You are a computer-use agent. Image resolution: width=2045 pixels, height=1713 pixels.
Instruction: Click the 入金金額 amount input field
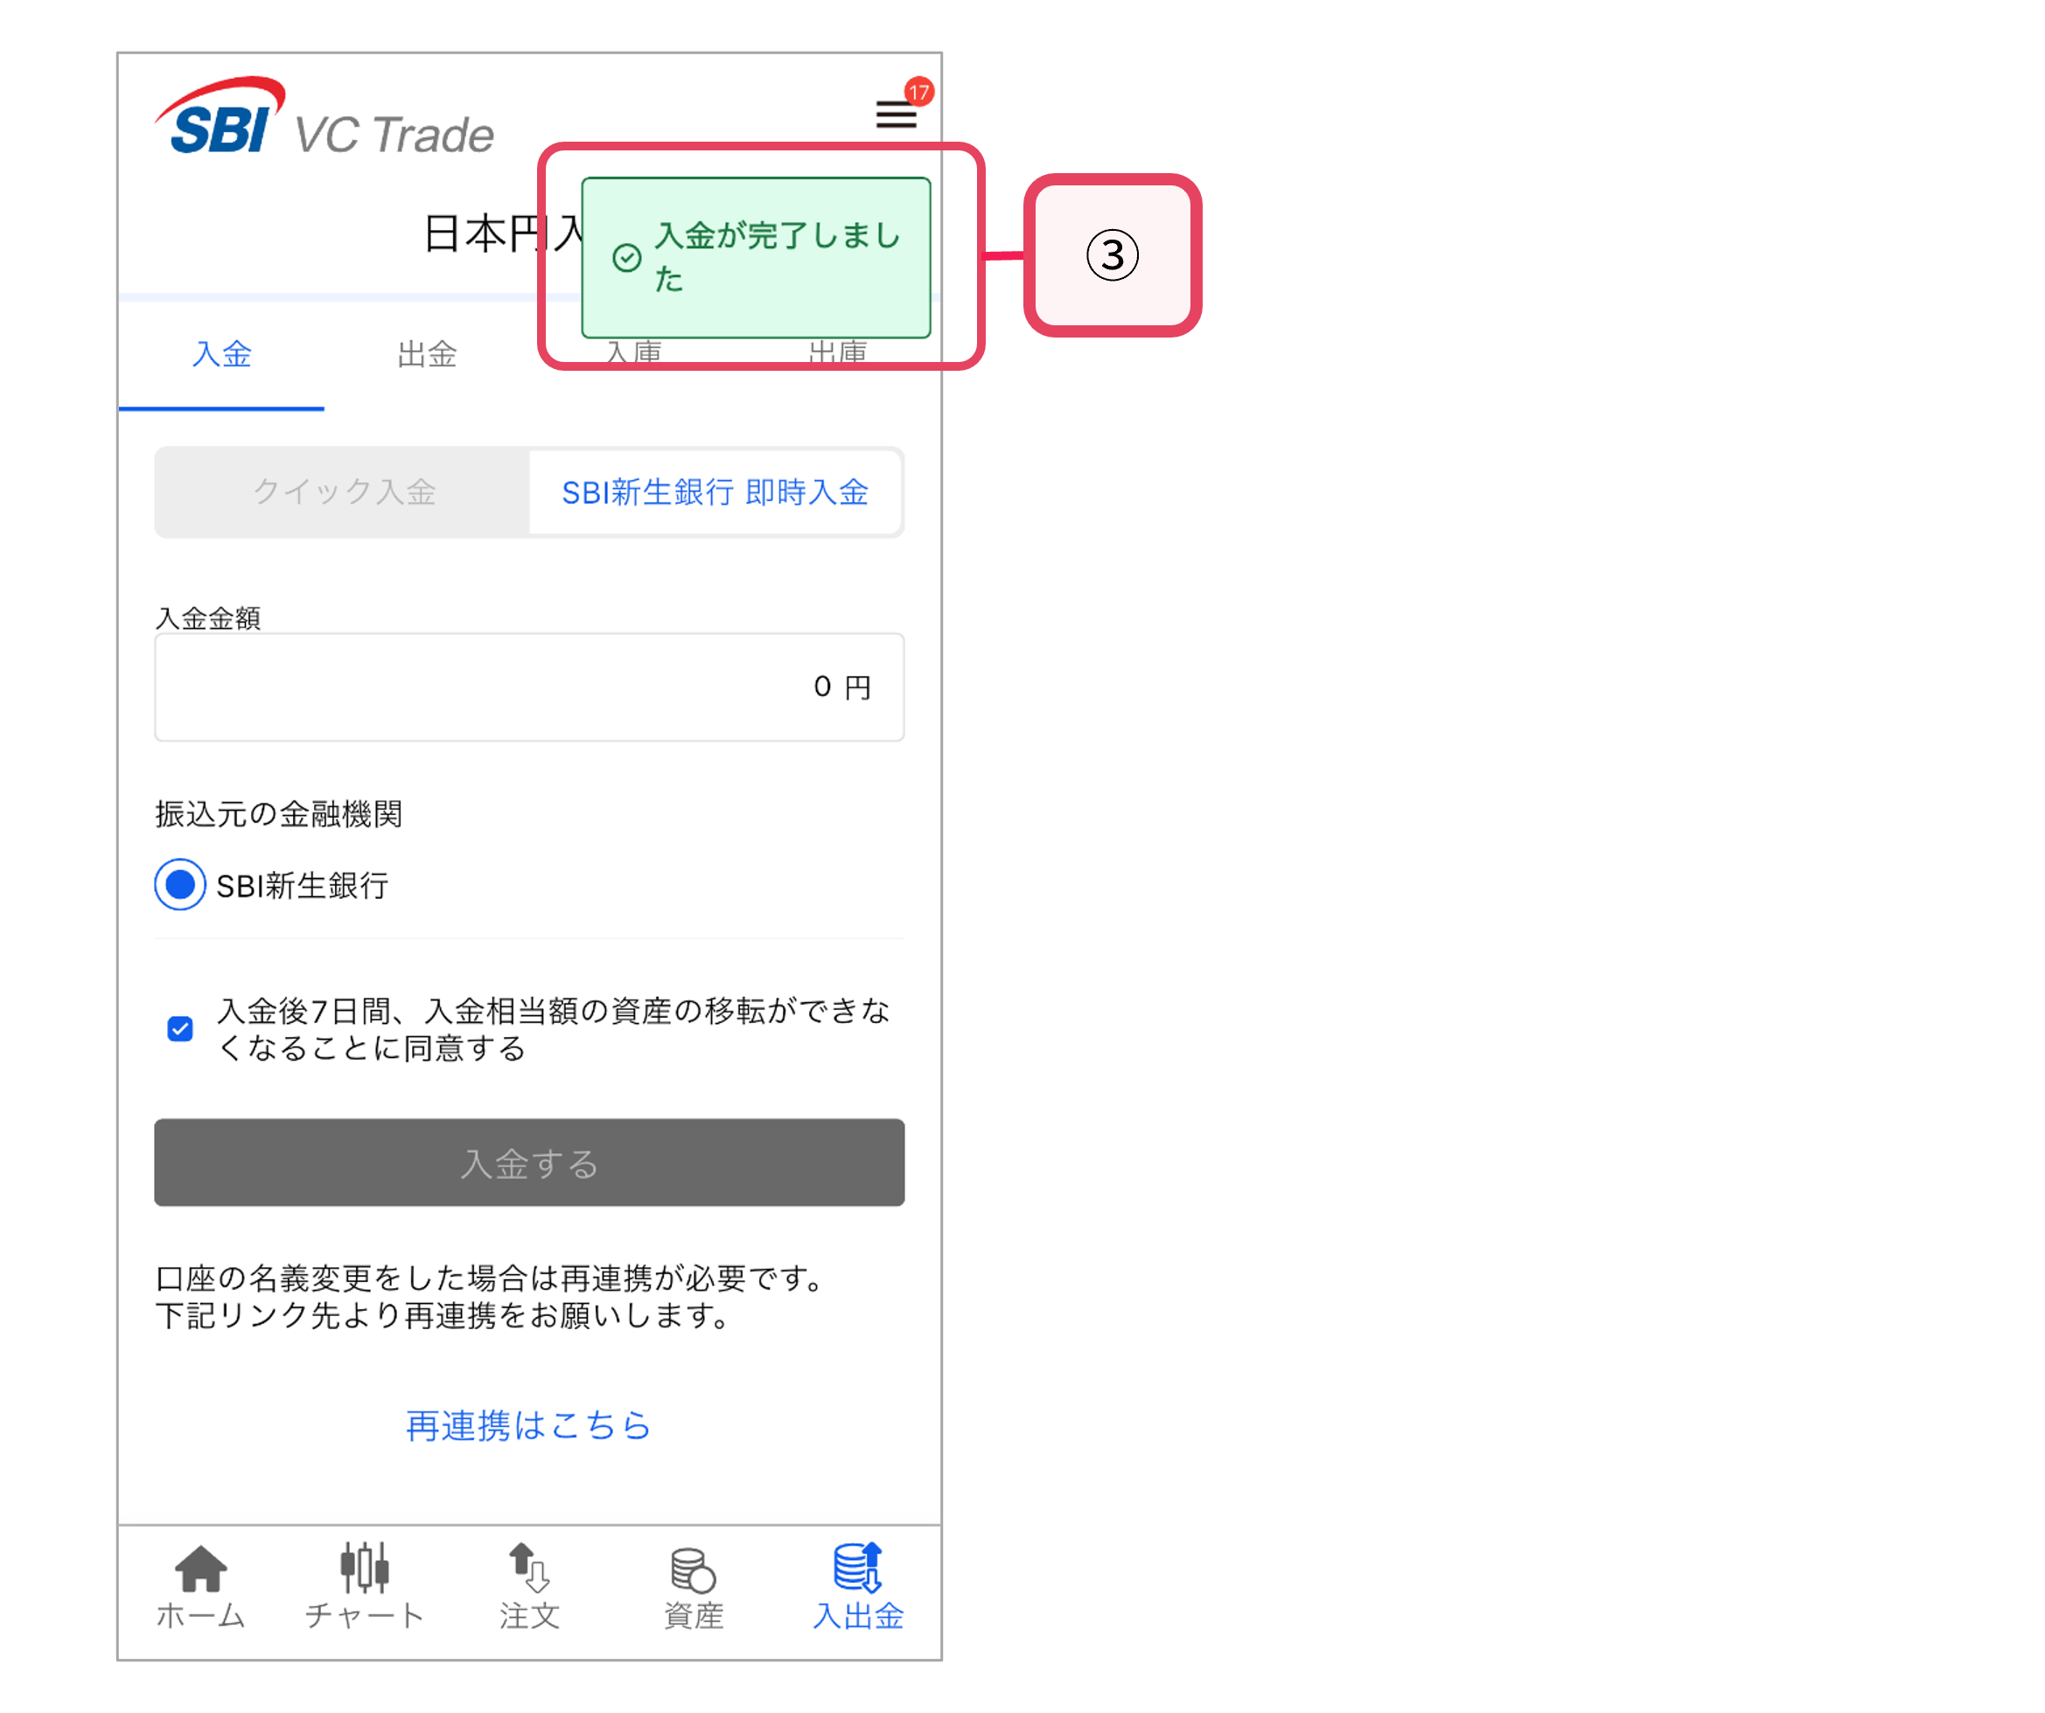click(x=529, y=687)
